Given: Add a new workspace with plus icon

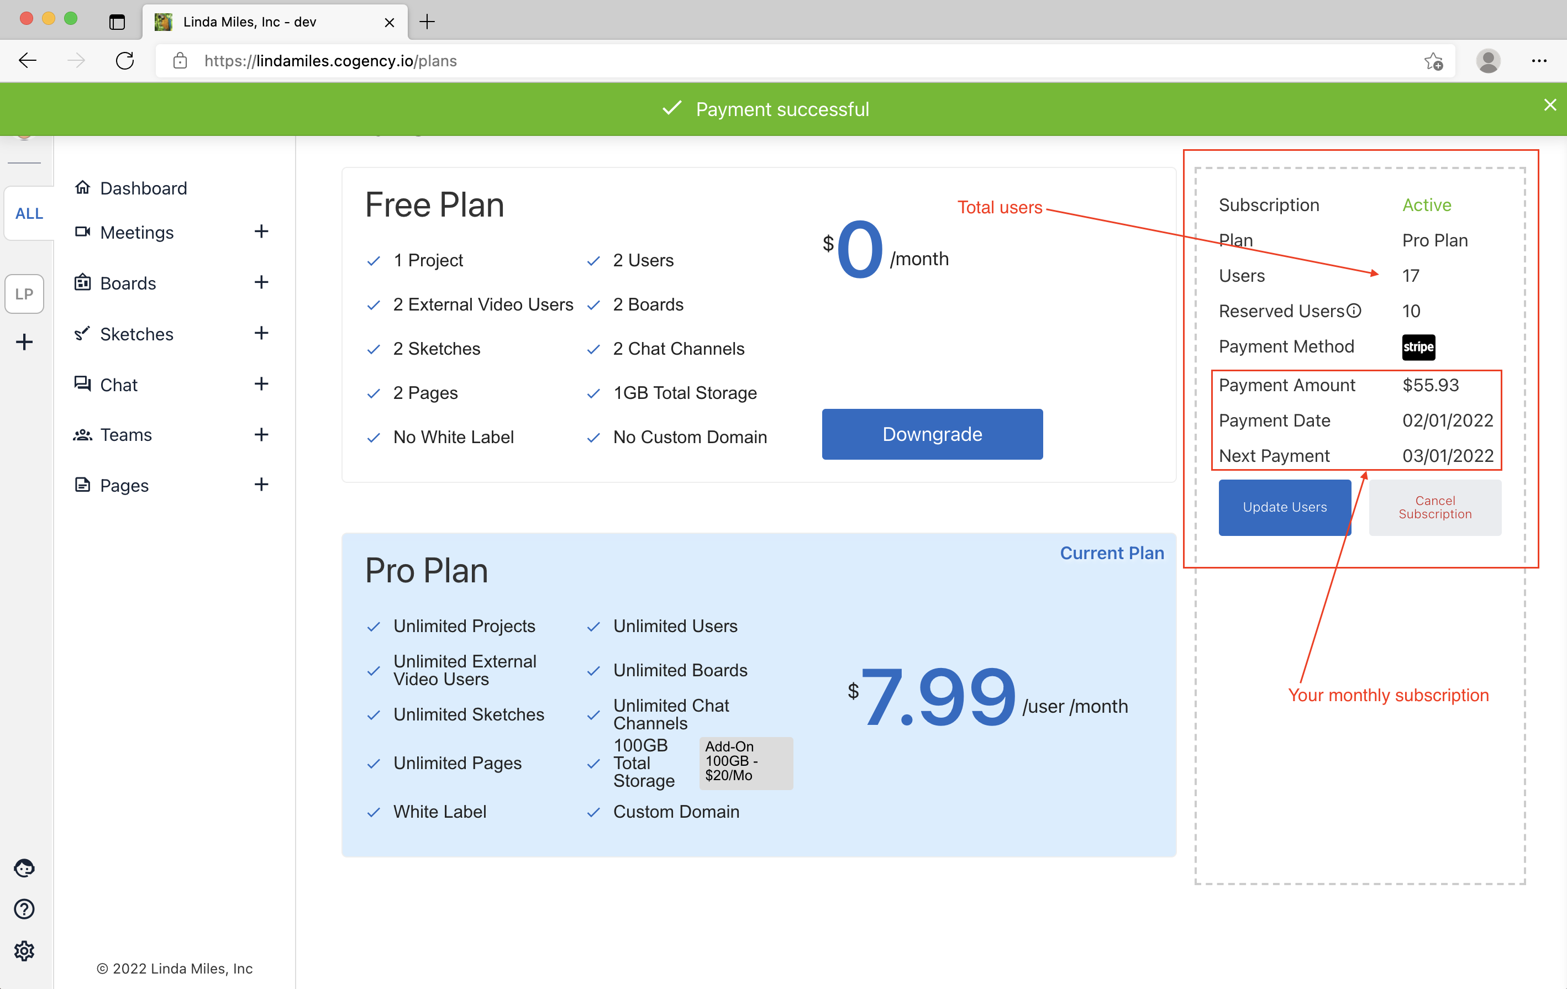Looking at the screenshot, I should [24, 341].
